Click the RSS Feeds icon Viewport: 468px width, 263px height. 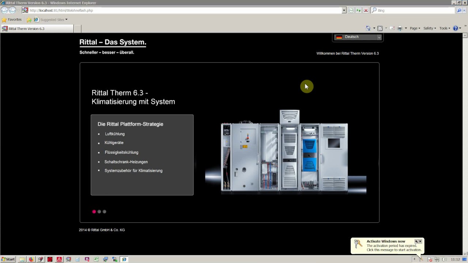[x=380, y=28]
